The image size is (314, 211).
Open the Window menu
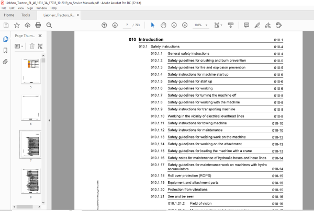42,8
